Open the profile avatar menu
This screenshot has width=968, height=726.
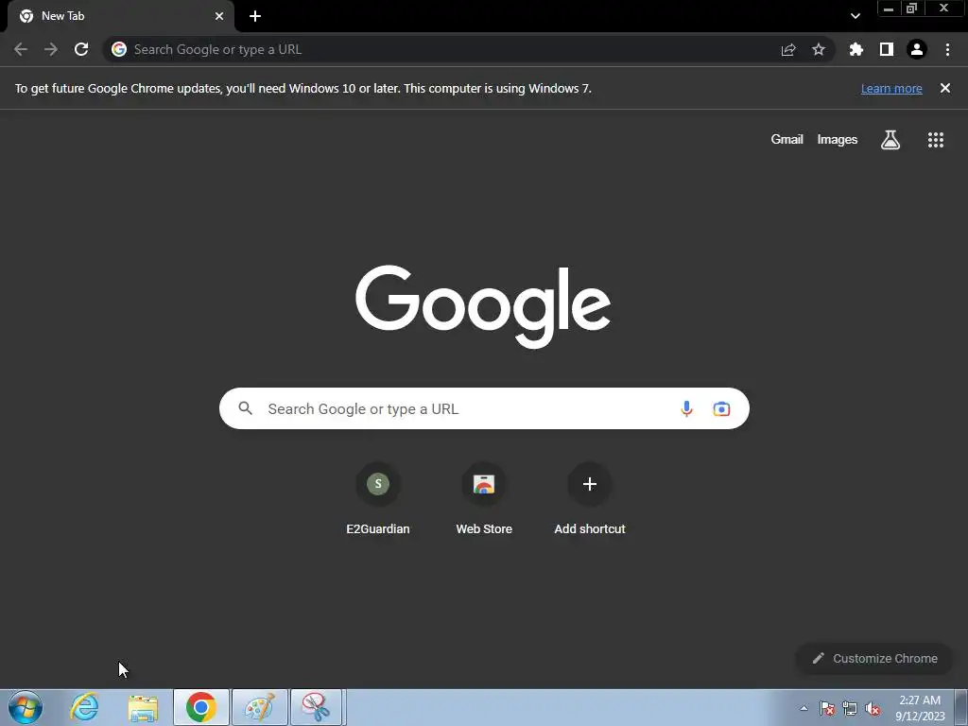point(917,49)
